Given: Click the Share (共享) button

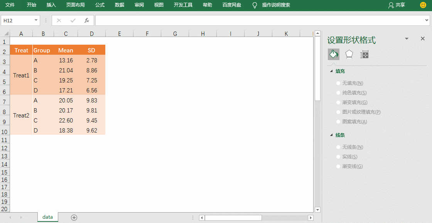Looking at the screenshot, I should 397,5.
